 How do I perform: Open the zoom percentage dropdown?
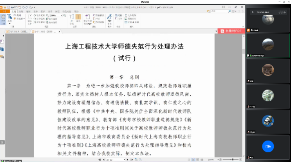click(x=62, y=15)
